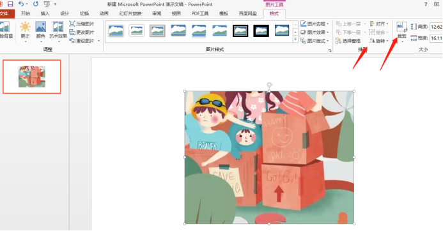The image size is (443, 231).
Task: Open the 图片边框 picture border menu
Action: pyautogui.click(x=315, y=24)
